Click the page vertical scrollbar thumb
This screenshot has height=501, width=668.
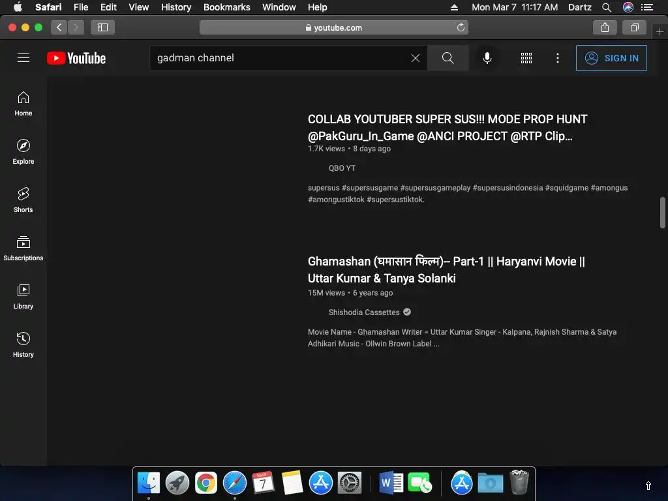(663, 213)
